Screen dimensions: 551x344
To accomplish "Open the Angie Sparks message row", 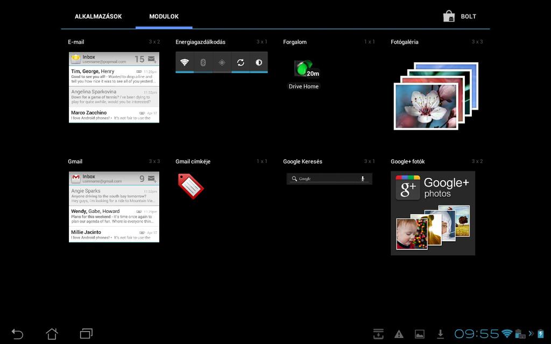I will (114, 196).
